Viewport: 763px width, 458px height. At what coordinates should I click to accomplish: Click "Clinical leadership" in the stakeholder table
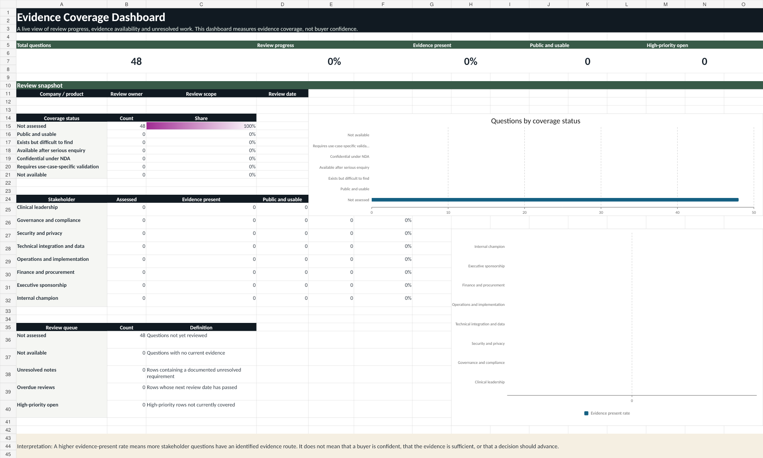point(62,209)
